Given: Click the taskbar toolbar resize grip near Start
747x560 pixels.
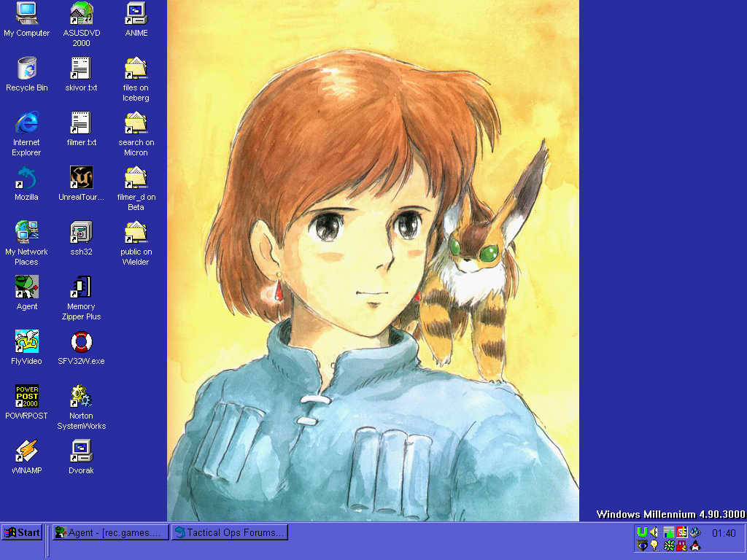Looking at the screenshot, I should pyautogui.click(x=47, y=540).
